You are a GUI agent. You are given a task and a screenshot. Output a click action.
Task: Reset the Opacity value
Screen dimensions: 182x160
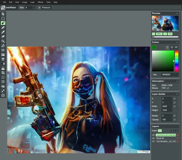pos(174,120)
